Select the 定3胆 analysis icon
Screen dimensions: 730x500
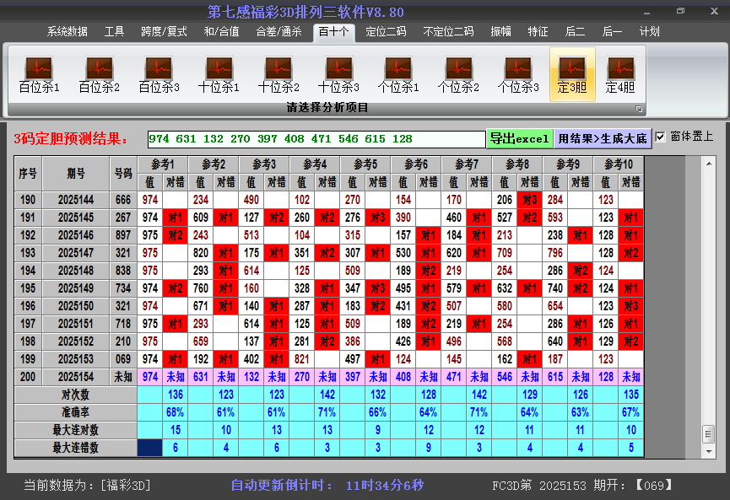tap(572, 74)
